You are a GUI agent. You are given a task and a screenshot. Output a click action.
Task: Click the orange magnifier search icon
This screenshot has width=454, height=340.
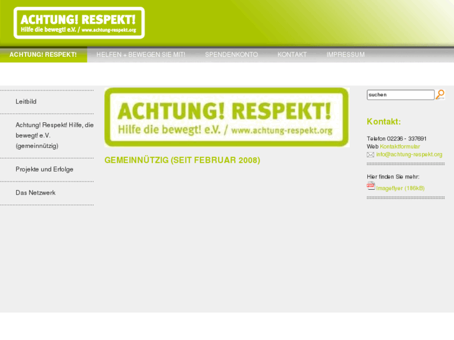[x=440, y=95]
